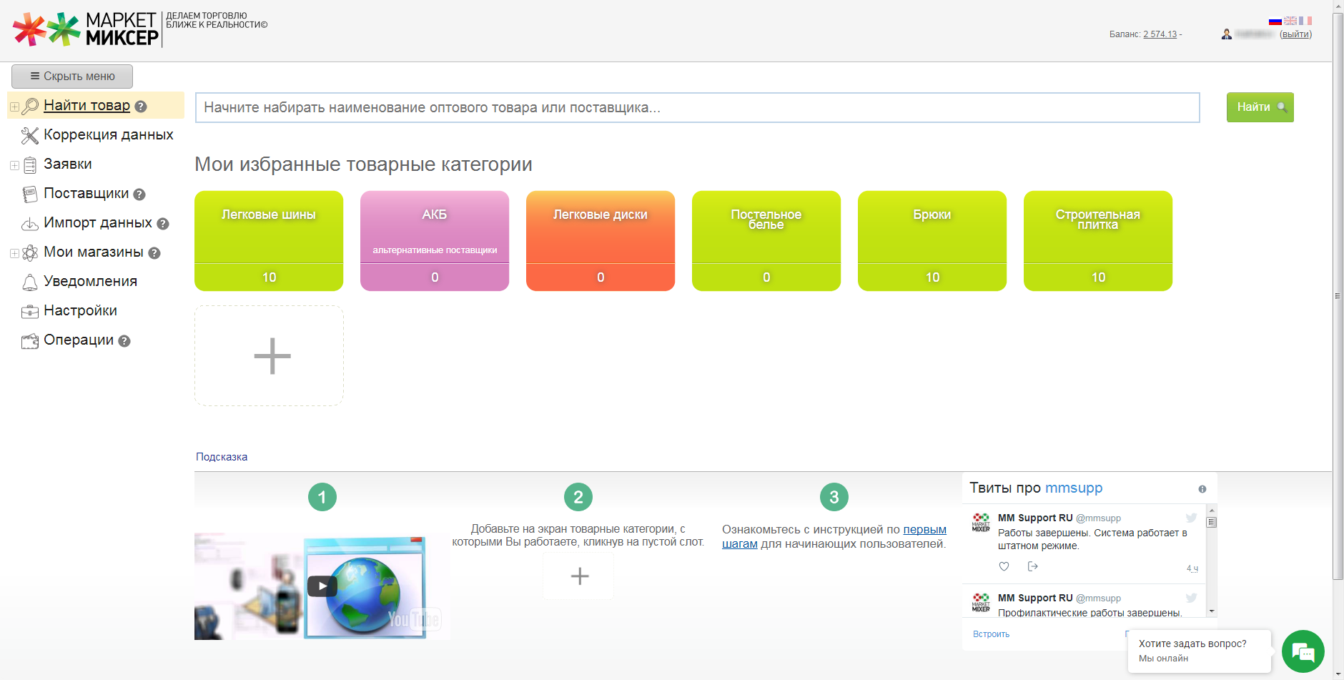Open альтернативные поставщики link in АКБ tile

click(x=435, y=250)
